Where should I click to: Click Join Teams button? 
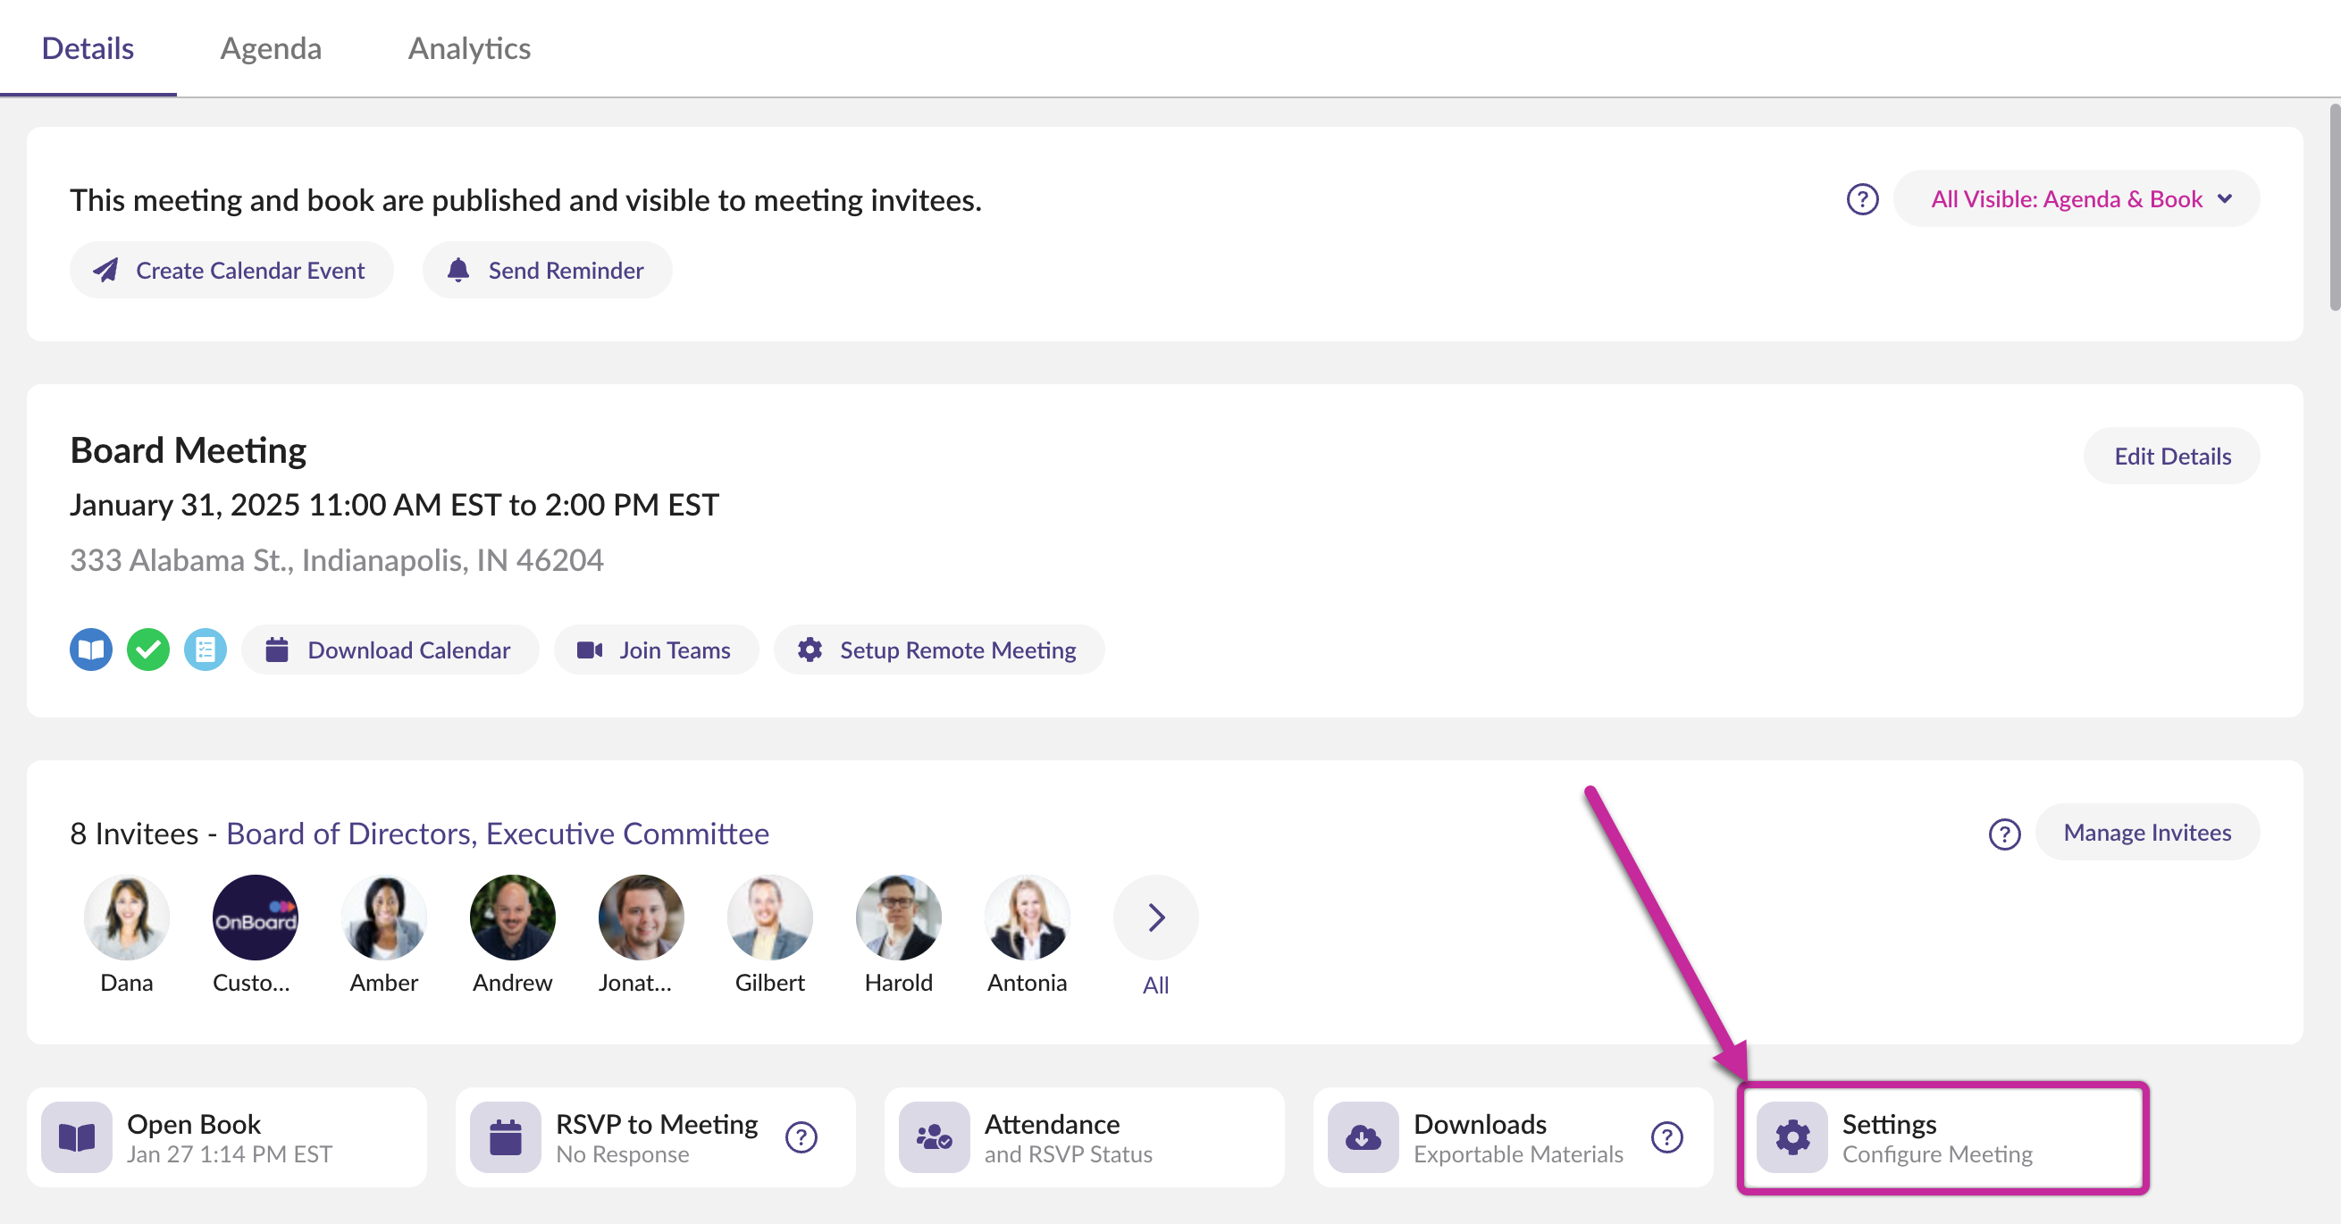(x=655, y=650)
